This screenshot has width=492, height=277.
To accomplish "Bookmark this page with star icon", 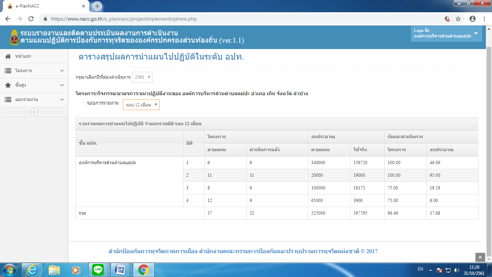I will [458, 19].
